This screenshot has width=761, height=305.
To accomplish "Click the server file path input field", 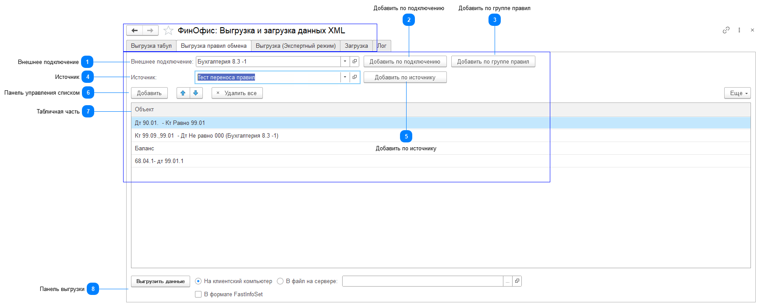I will [x=423, y=281].
